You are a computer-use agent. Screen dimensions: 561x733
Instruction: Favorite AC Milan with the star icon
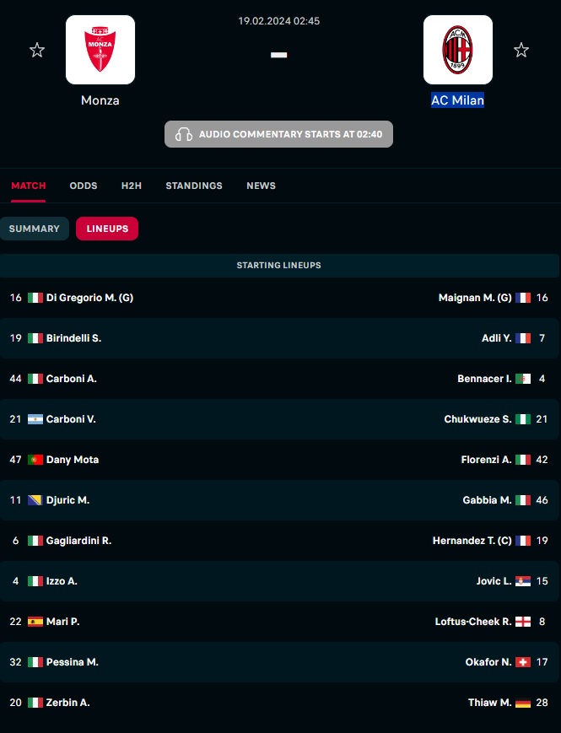tap(521, 50)
